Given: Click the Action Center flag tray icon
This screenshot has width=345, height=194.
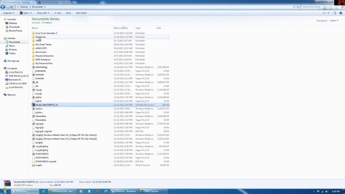Looking at the screenshot, I should [x=318, y=192].
